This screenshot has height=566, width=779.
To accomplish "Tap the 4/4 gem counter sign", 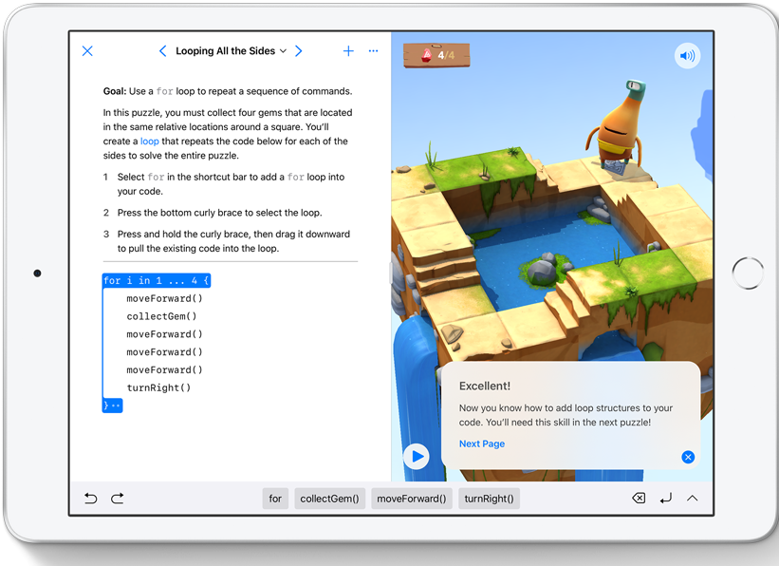I will (436, 55).
